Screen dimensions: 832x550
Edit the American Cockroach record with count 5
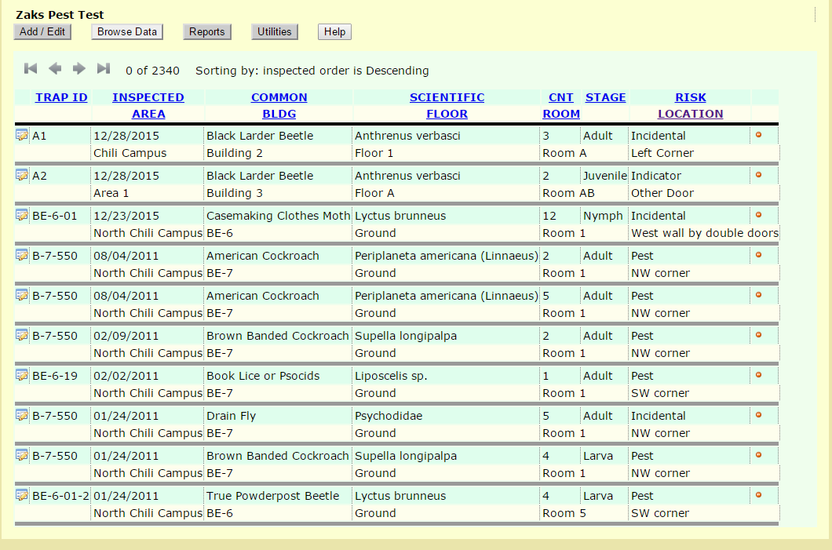[22, 296]
